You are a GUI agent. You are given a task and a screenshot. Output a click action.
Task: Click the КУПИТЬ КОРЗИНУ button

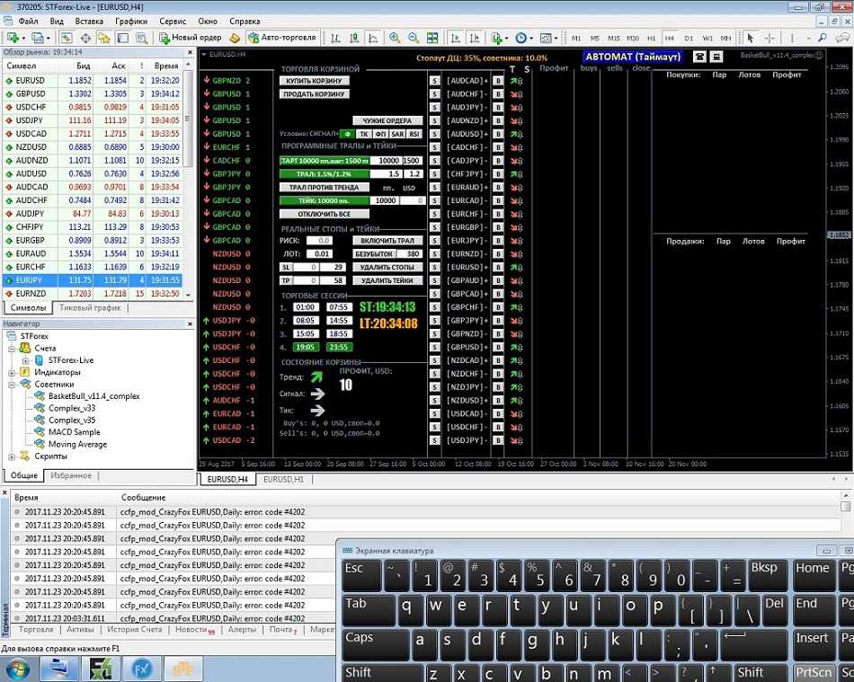click(314, 81)
